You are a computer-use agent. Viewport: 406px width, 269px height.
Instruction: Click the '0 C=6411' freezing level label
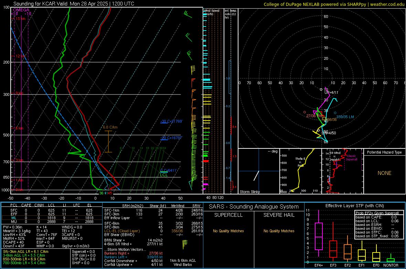(x=169, y=170)
